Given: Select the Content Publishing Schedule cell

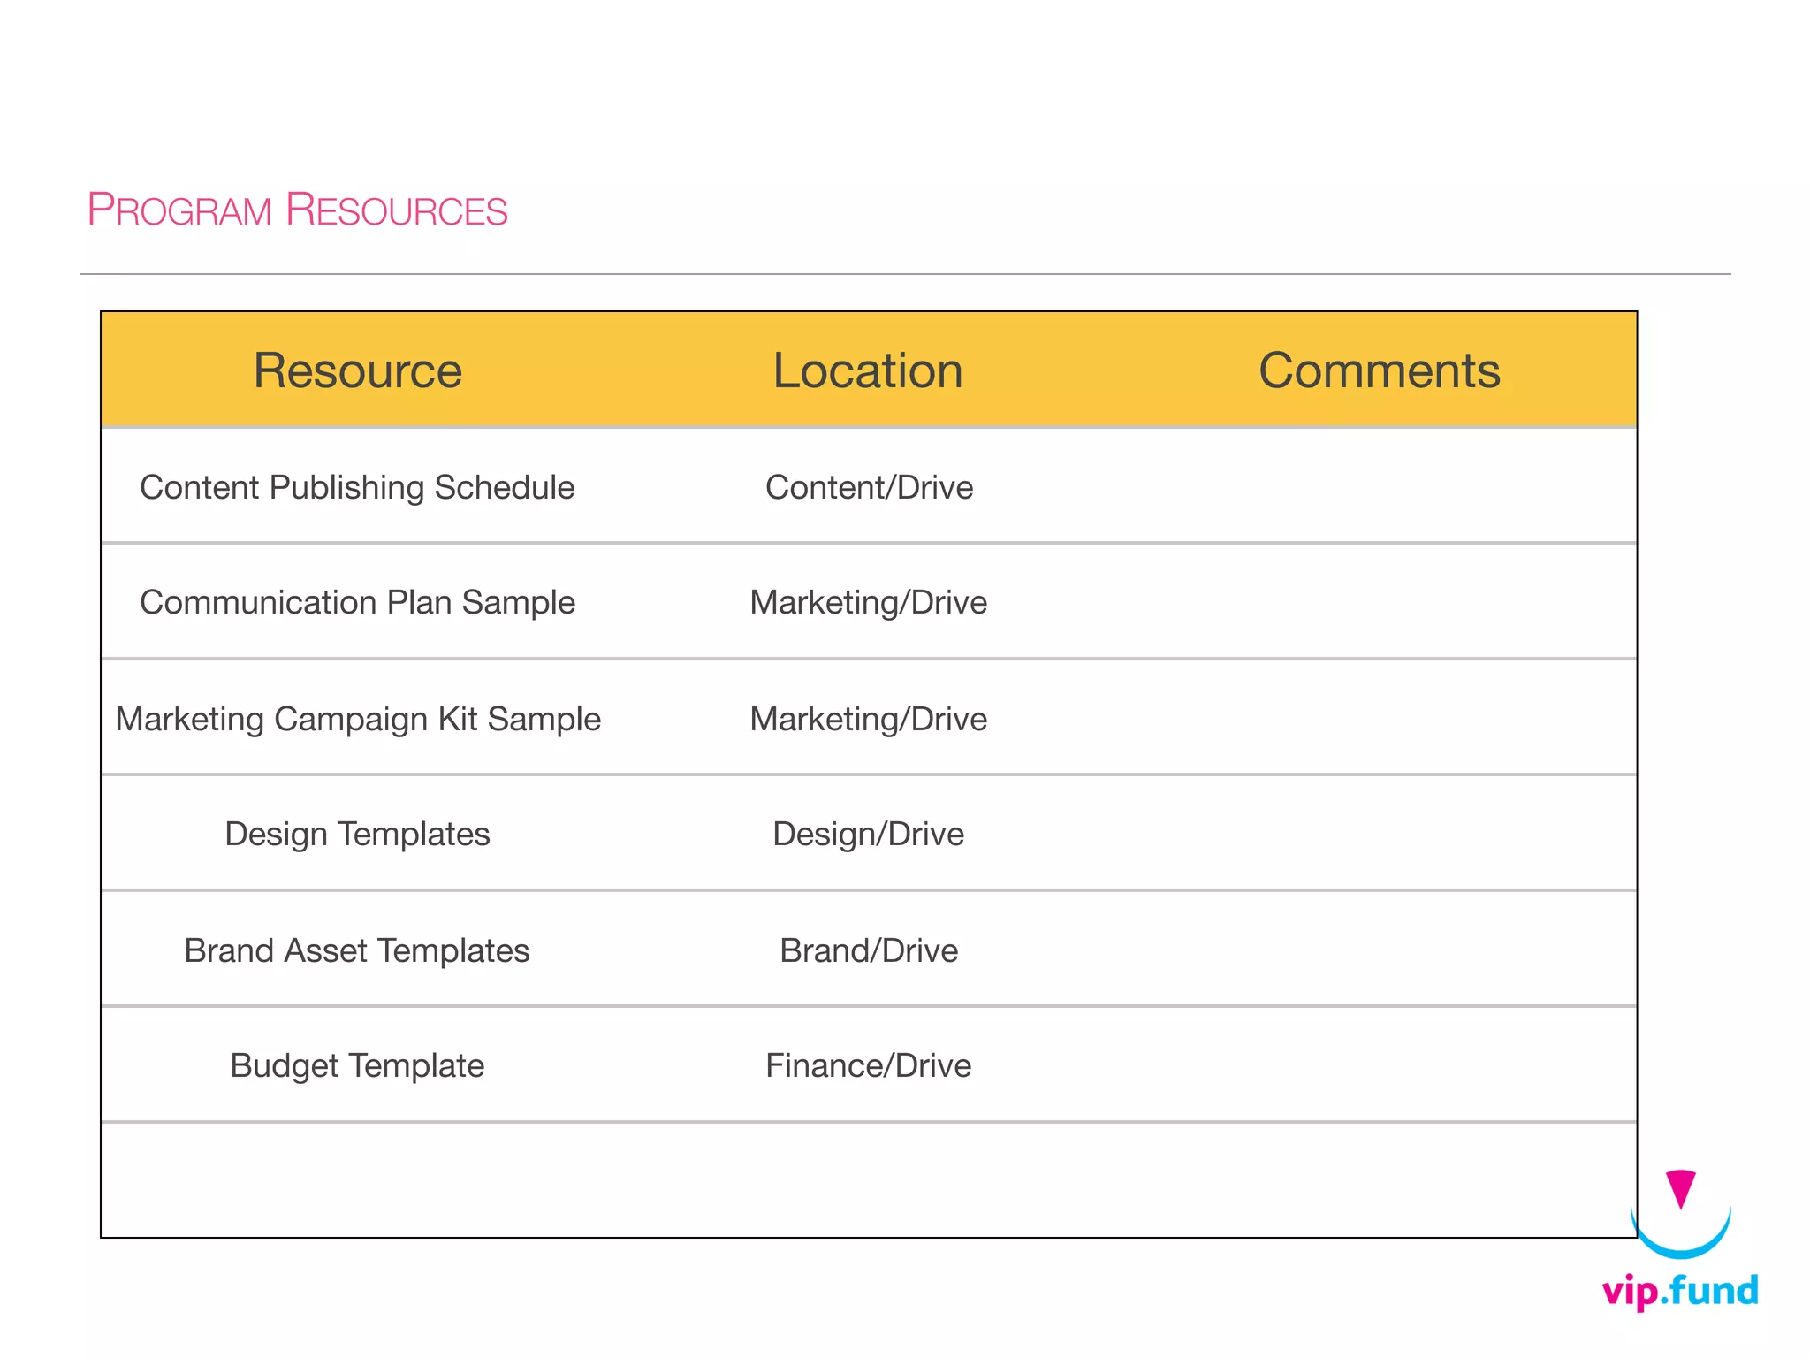Looking at the screenshot, I should tap(357, 487).
